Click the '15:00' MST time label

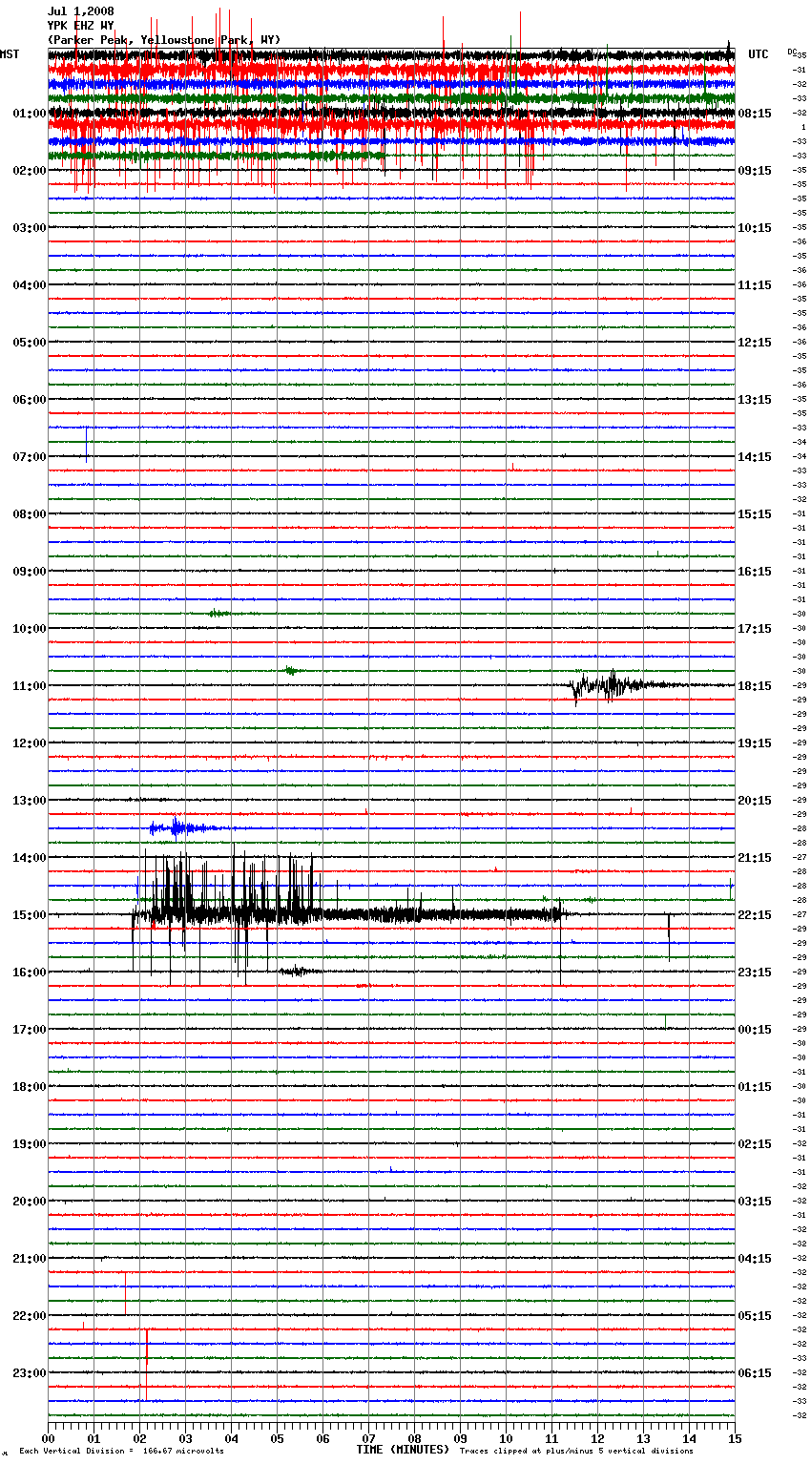coord(29,915)
